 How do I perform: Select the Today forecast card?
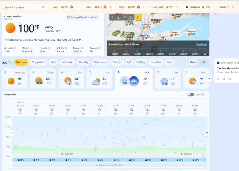[x=43, y=78]
